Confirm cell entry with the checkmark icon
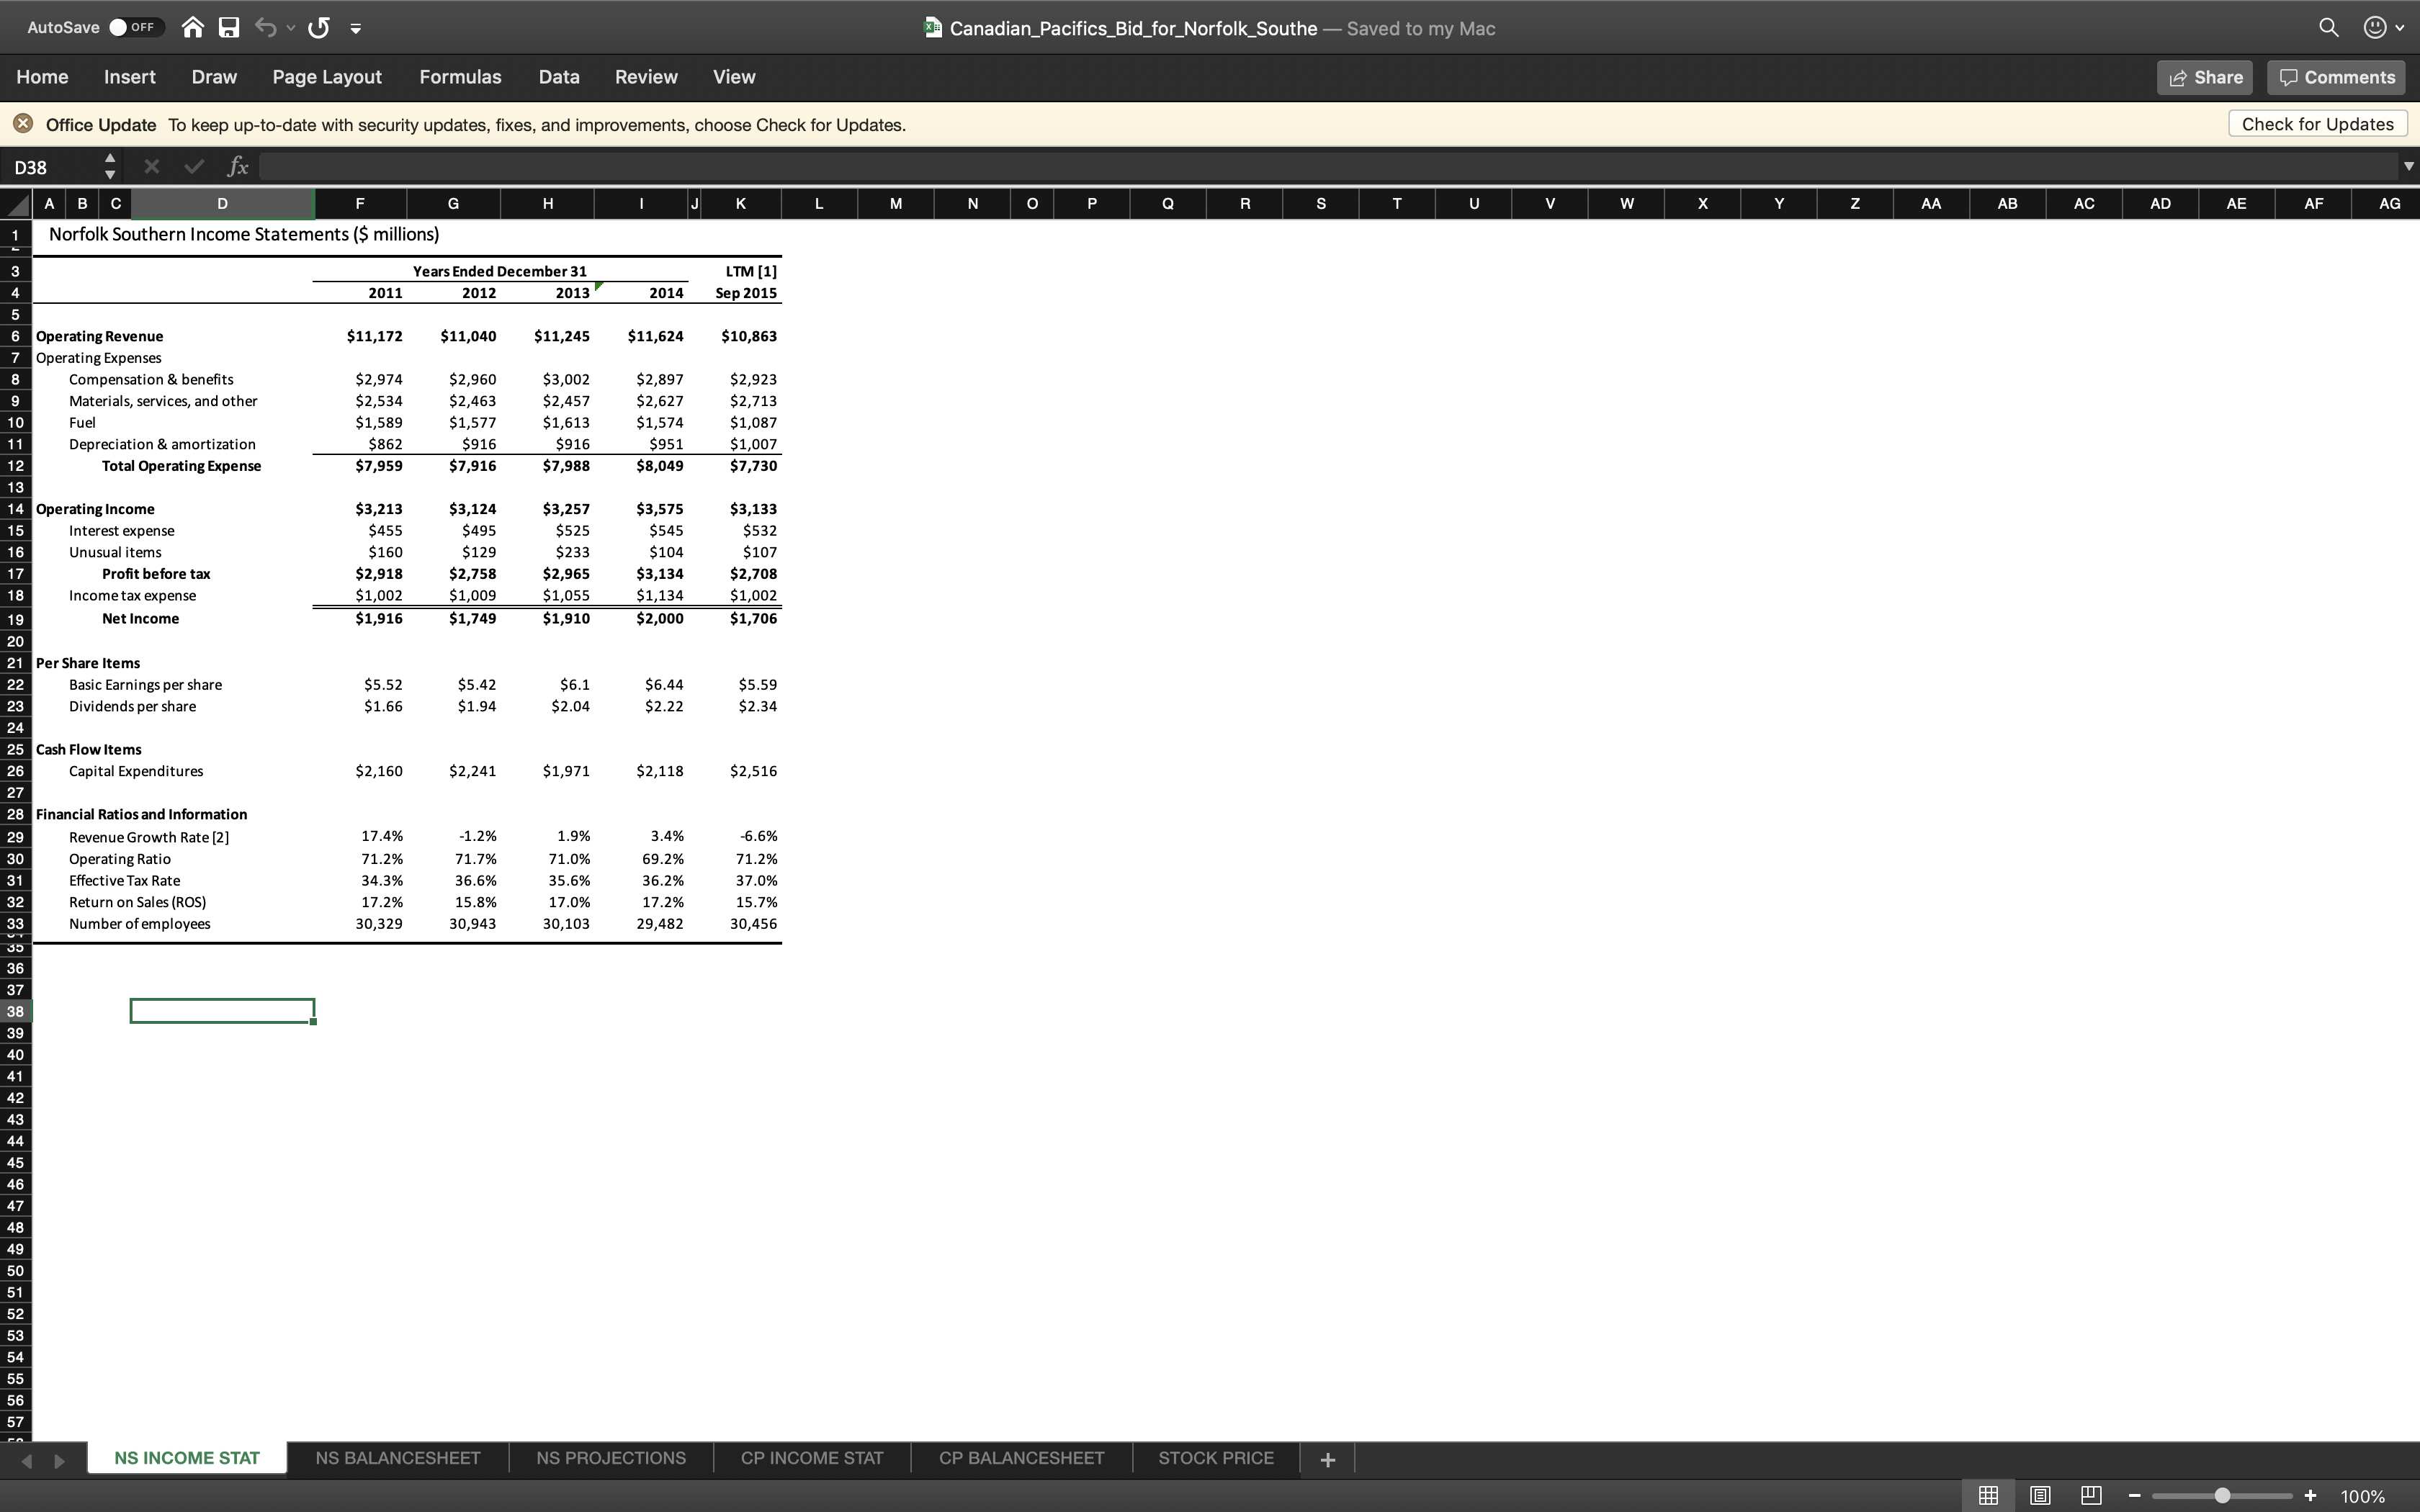 pos(194,166)
